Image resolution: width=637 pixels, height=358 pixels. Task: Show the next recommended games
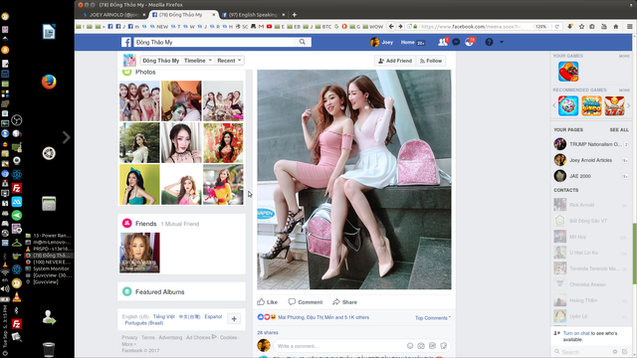[x=628, y=105]
